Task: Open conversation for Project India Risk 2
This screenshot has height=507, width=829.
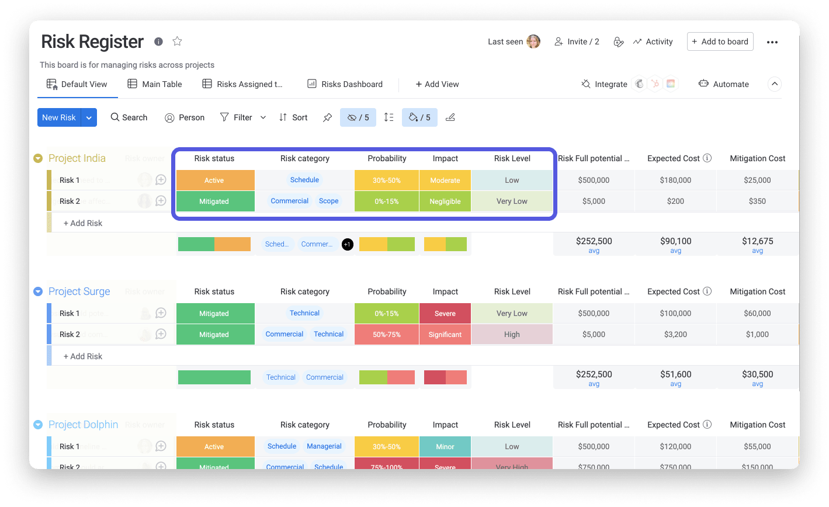Action: pos(161,201)
